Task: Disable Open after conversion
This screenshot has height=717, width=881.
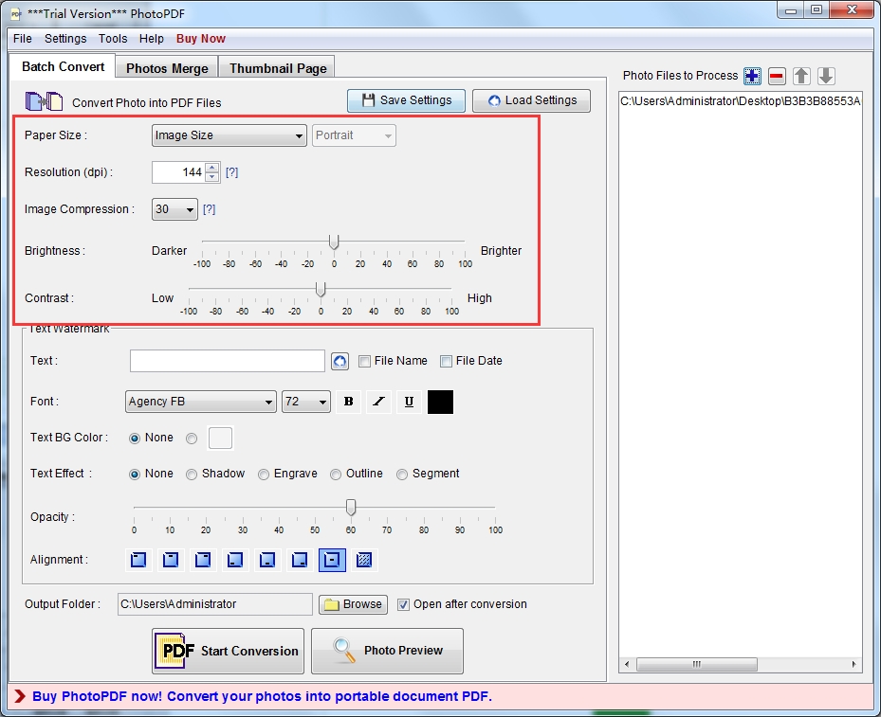Action: [x=403, y=604]
